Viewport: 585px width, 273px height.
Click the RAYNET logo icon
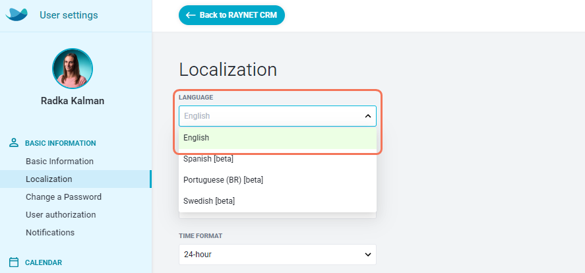[16, 15]
